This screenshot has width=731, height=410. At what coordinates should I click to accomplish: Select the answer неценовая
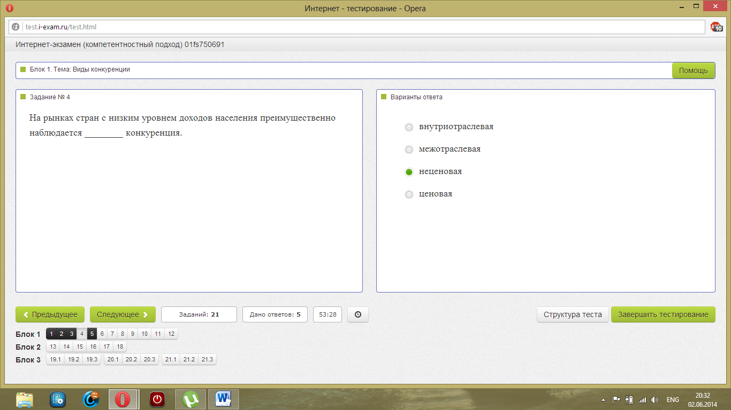(409, 172)
